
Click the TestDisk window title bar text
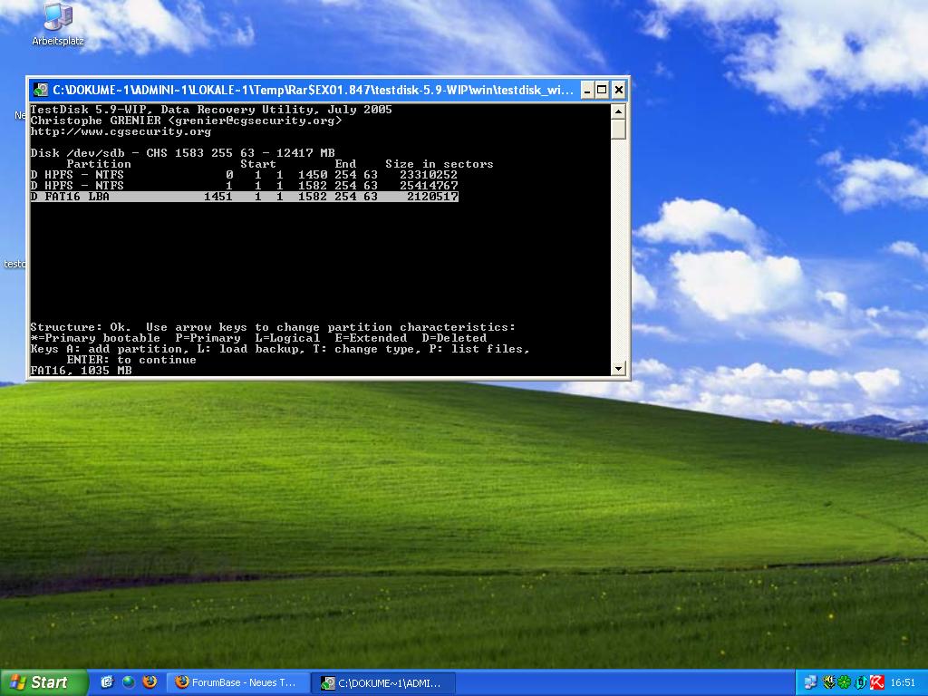click(313, 90)
